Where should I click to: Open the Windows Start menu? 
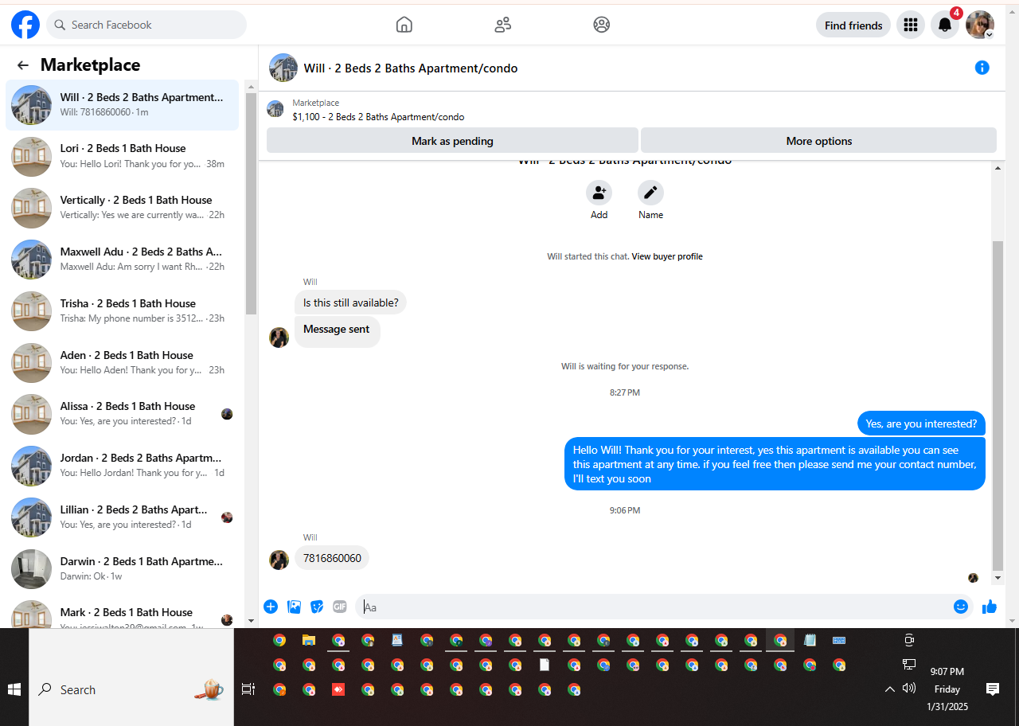click(14, 689)
